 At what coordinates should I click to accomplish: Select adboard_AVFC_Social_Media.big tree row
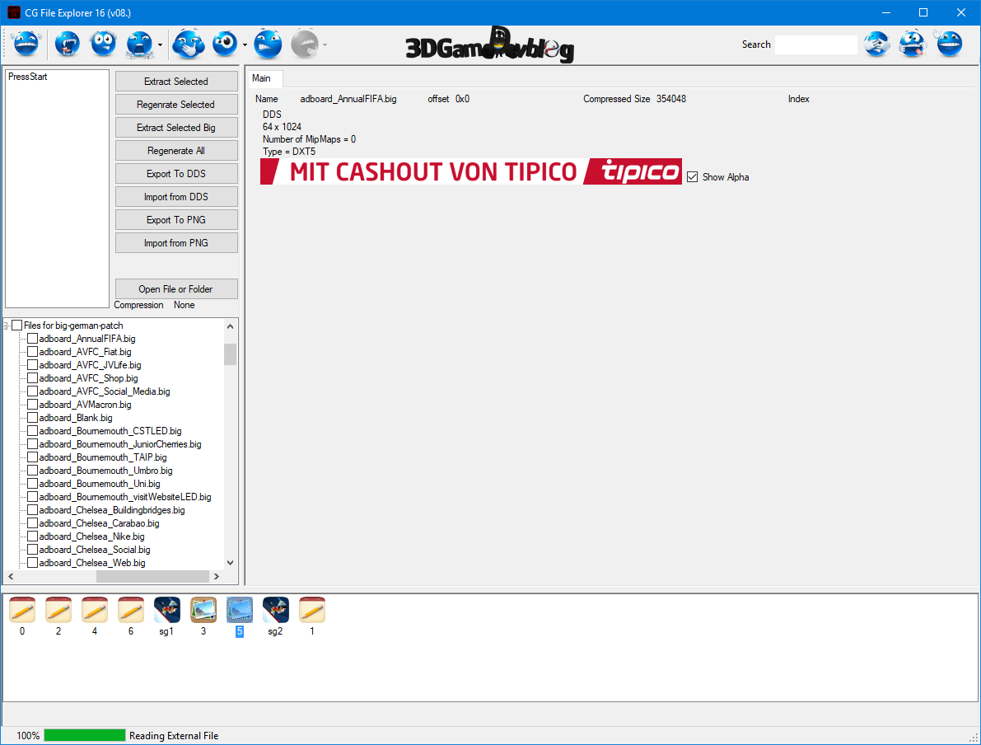[105, 391]
